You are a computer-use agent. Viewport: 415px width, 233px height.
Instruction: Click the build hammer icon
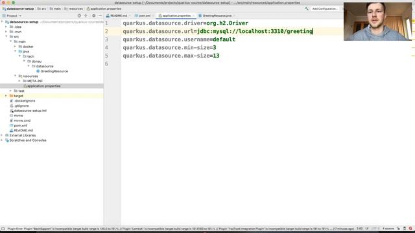307,8
